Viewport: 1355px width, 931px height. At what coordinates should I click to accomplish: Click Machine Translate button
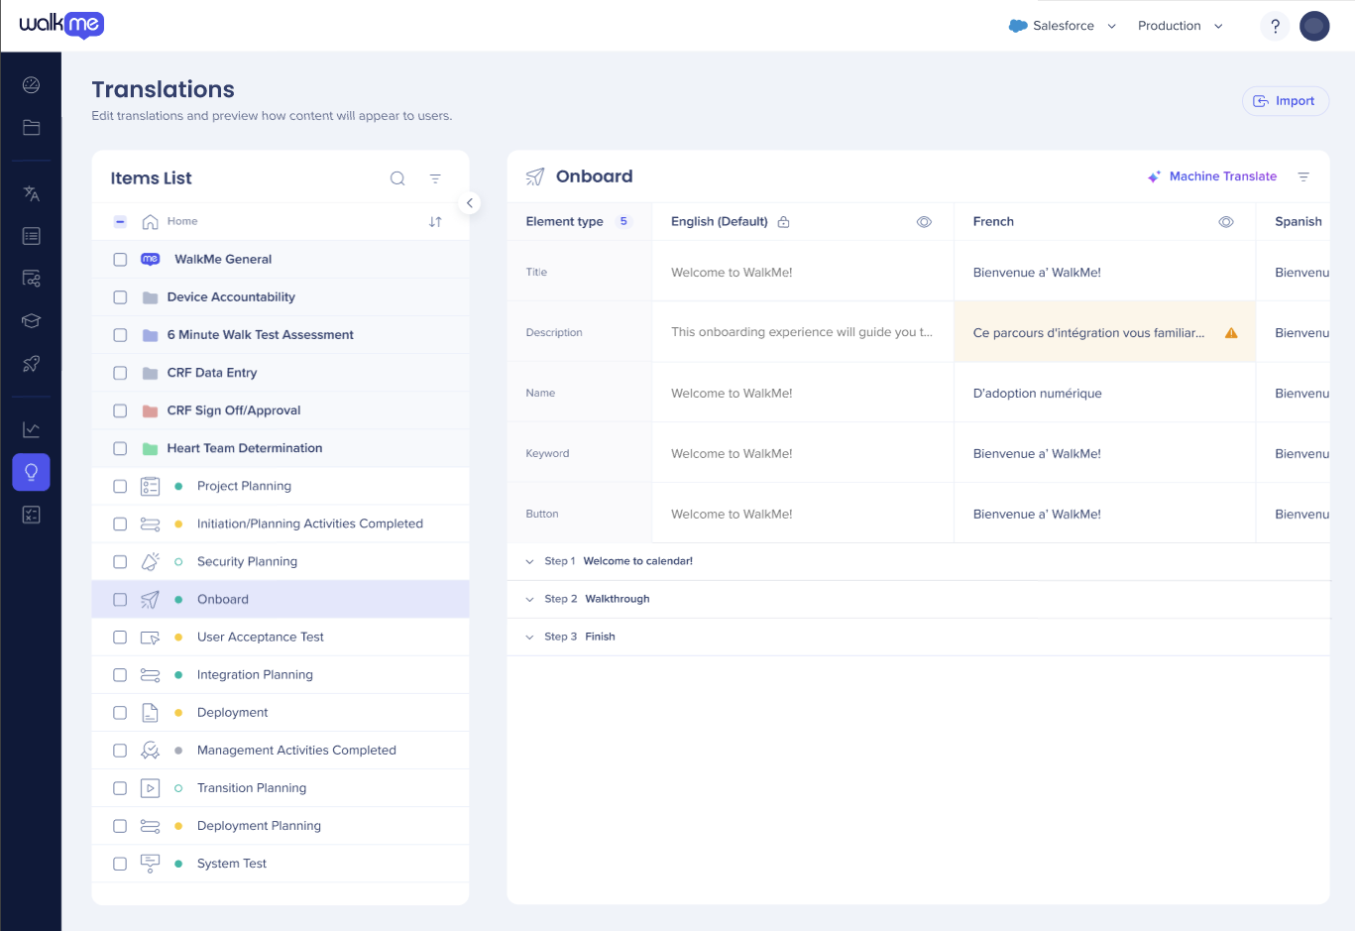pos(1212,176)
